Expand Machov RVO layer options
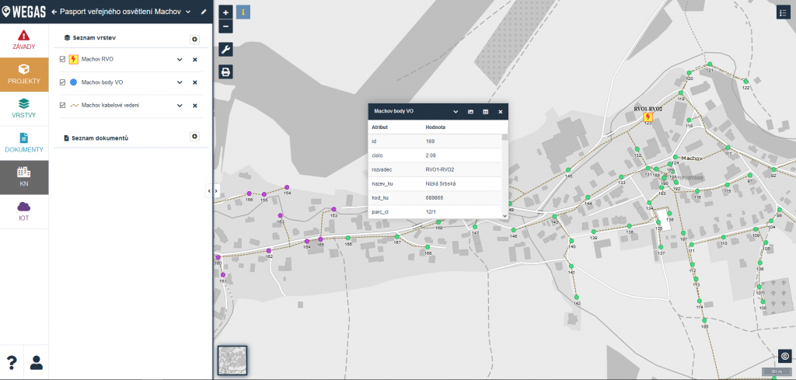 click(x=180, y=59)
